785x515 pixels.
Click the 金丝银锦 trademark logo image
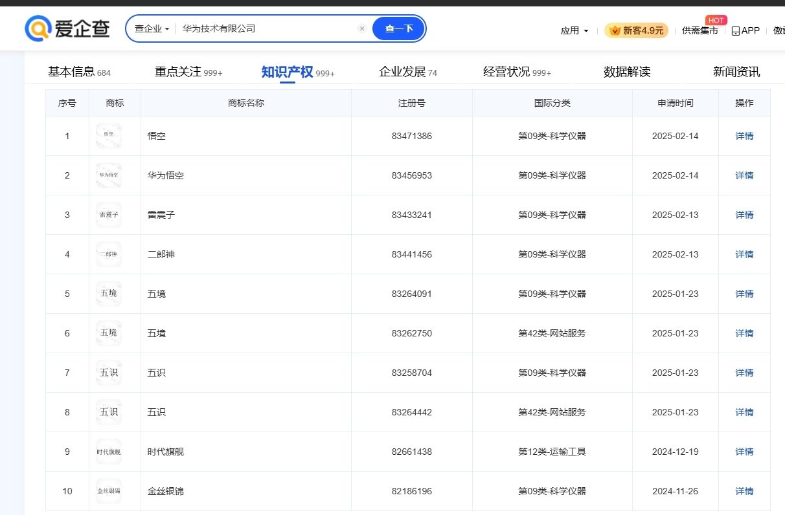[108, 491]
